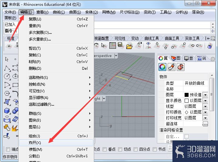Choose 修剪(M) from the edit menu

point(56,150)
